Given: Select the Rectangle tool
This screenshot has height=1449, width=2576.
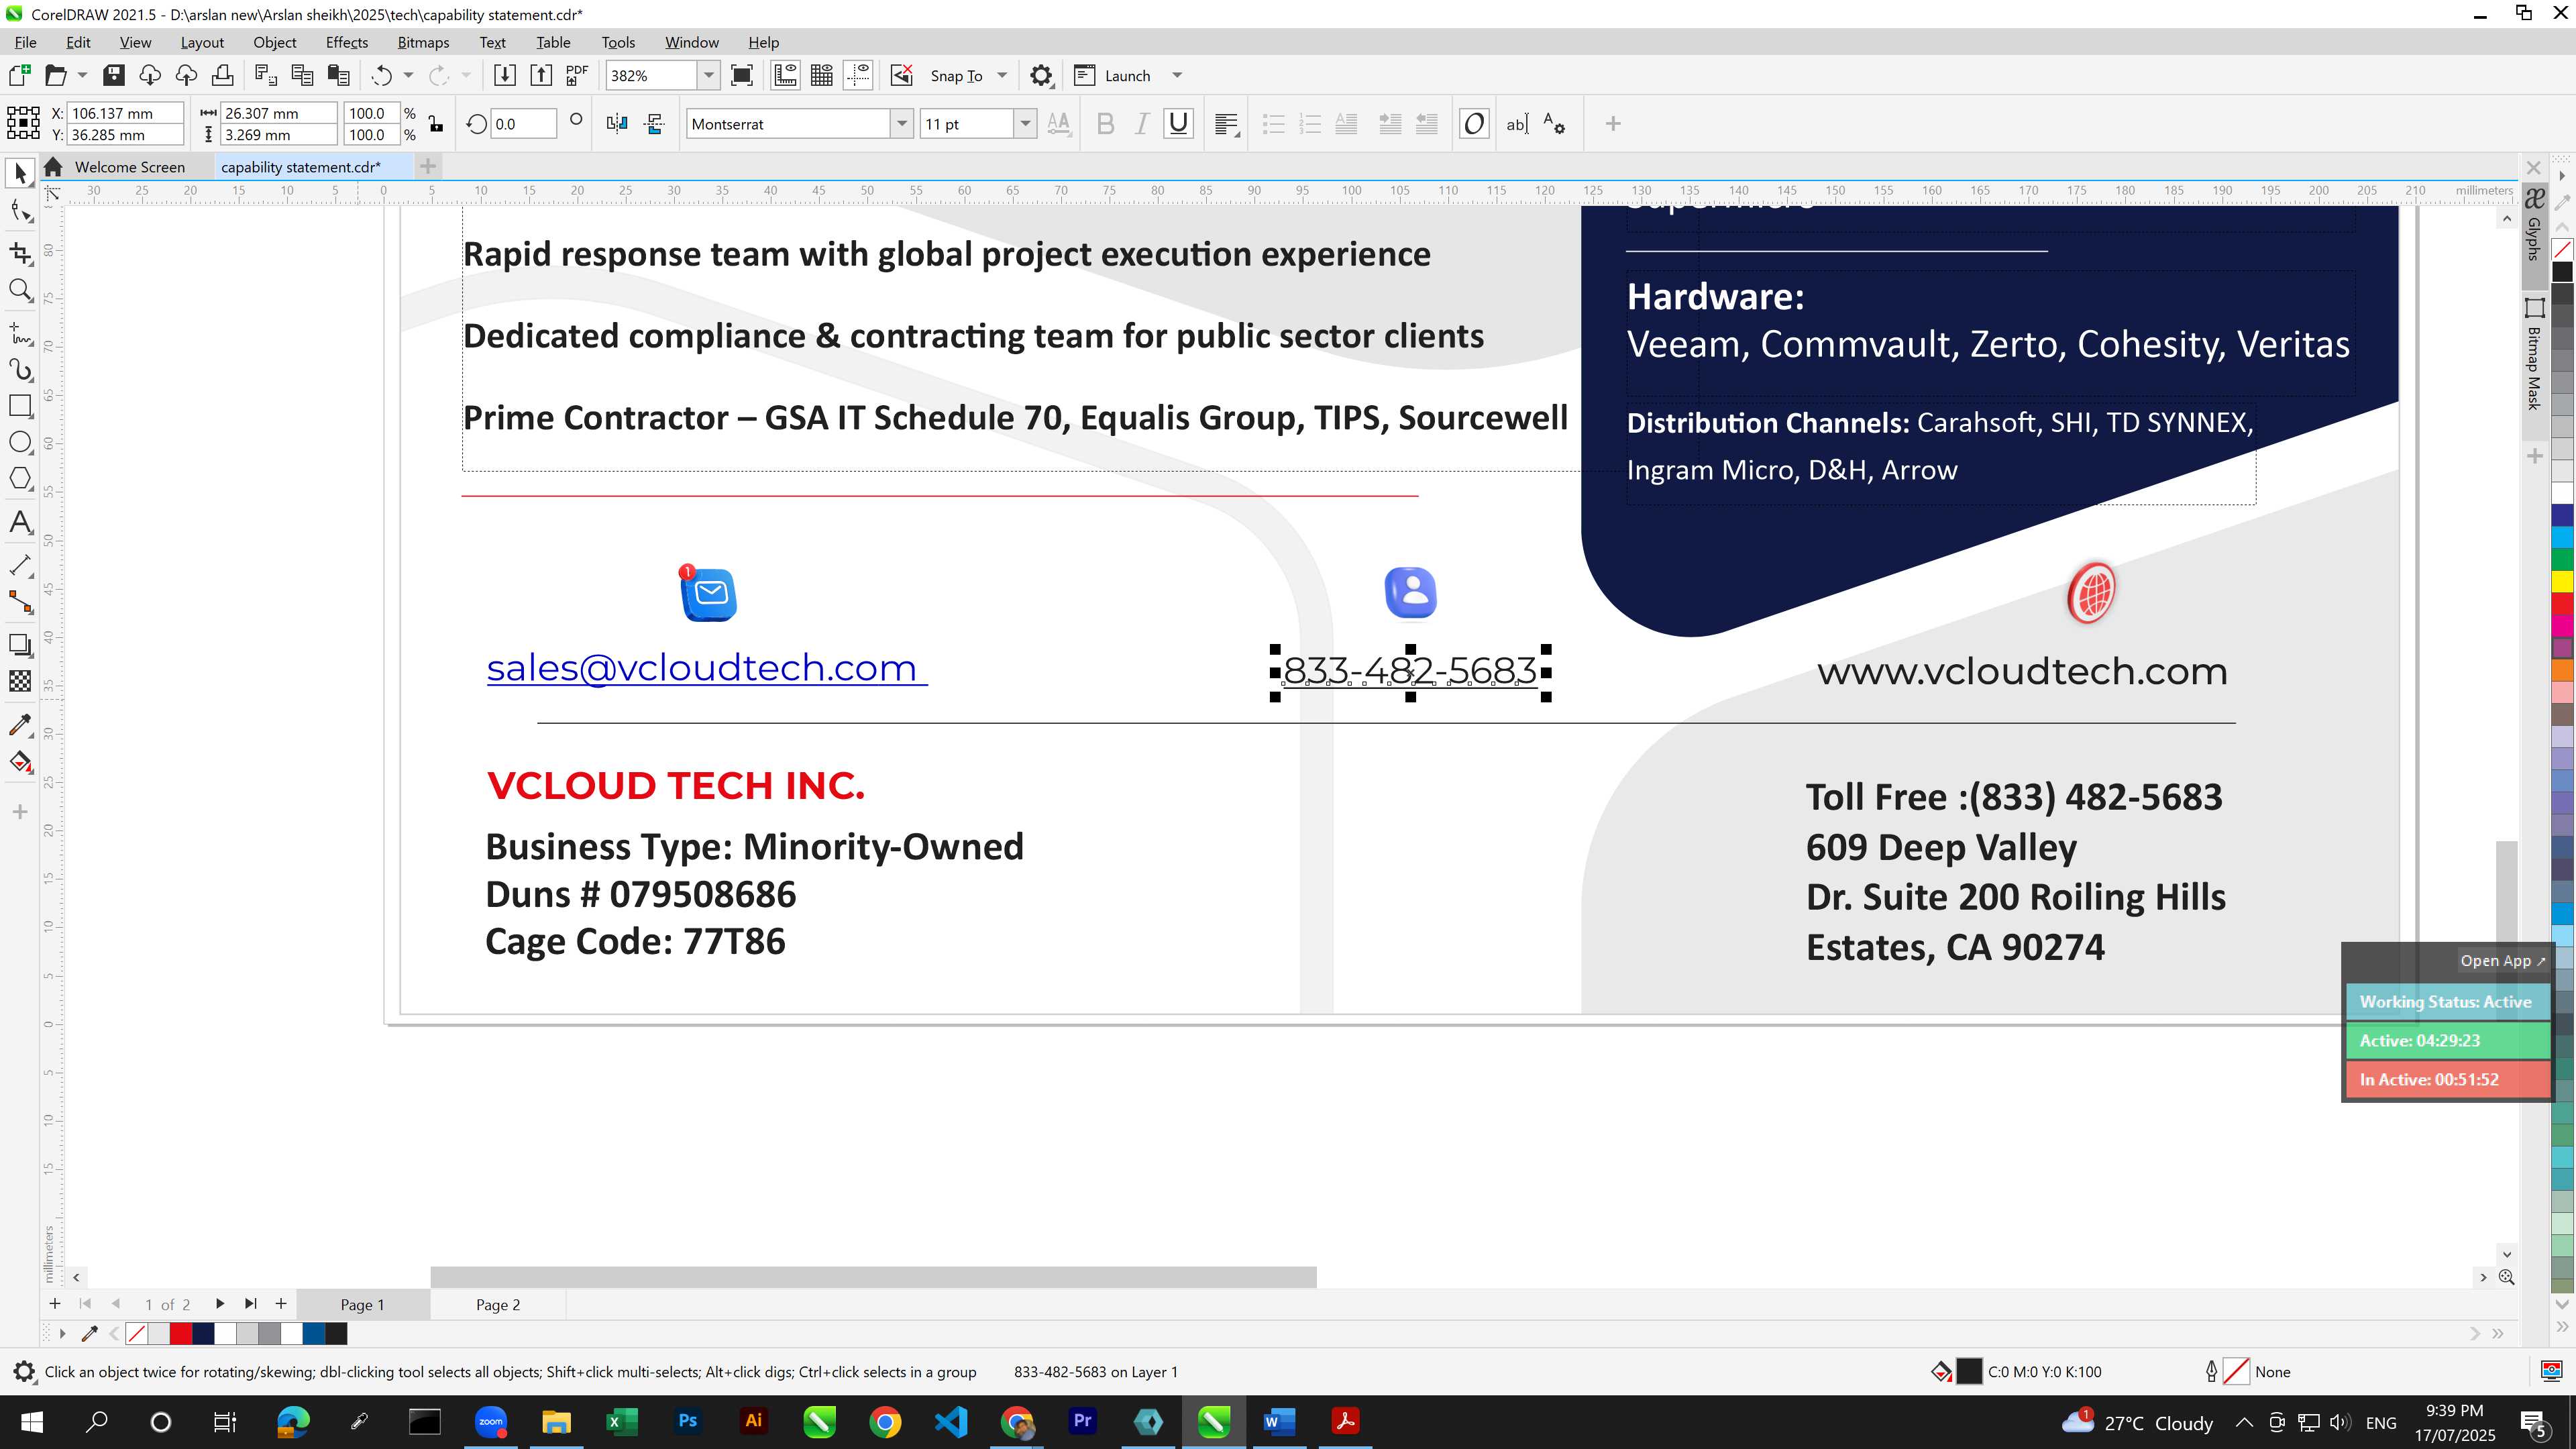Looking at the screenshot, I should point(20,406).
